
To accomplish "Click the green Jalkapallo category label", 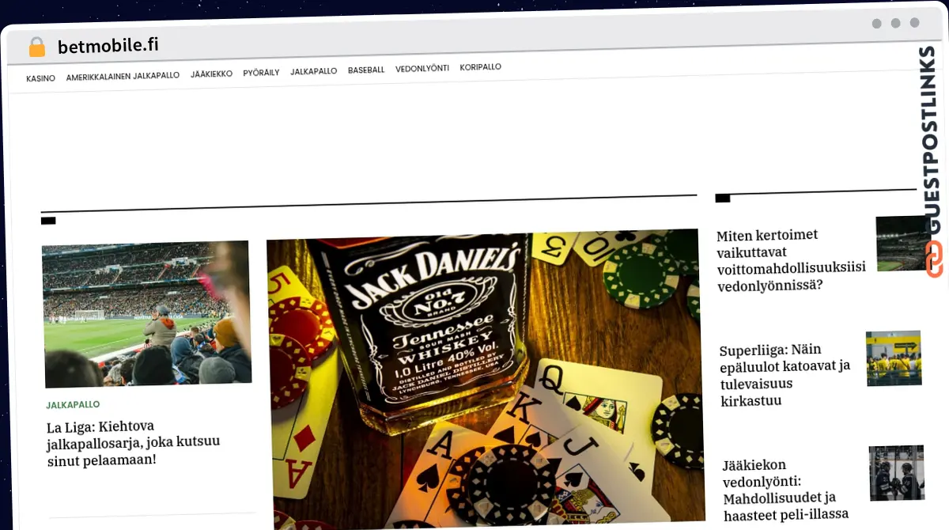I will (x=73, y=405).
